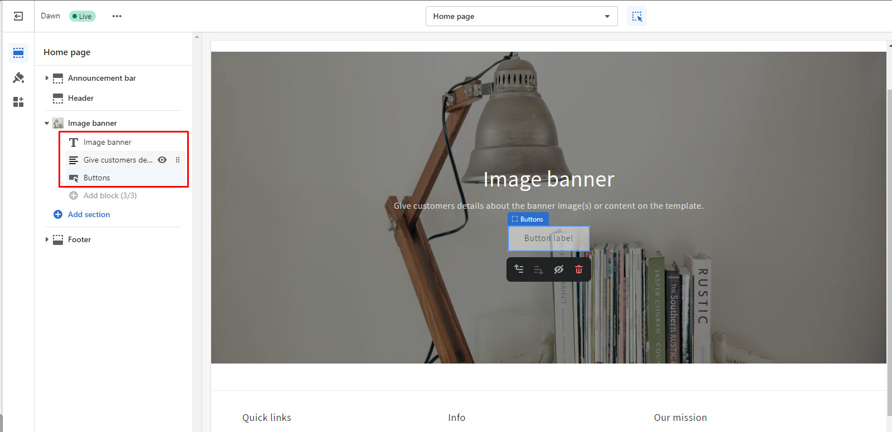Click the Header section icon
This screenshot has width=892, height=432.
tap(58, 99)
